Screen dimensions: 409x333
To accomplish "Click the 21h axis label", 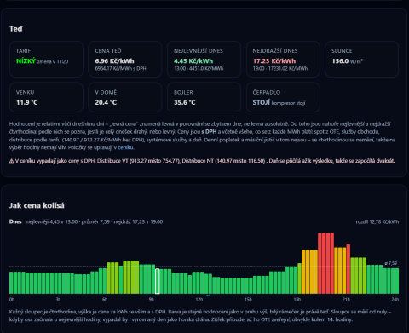I will coord(346,300).
